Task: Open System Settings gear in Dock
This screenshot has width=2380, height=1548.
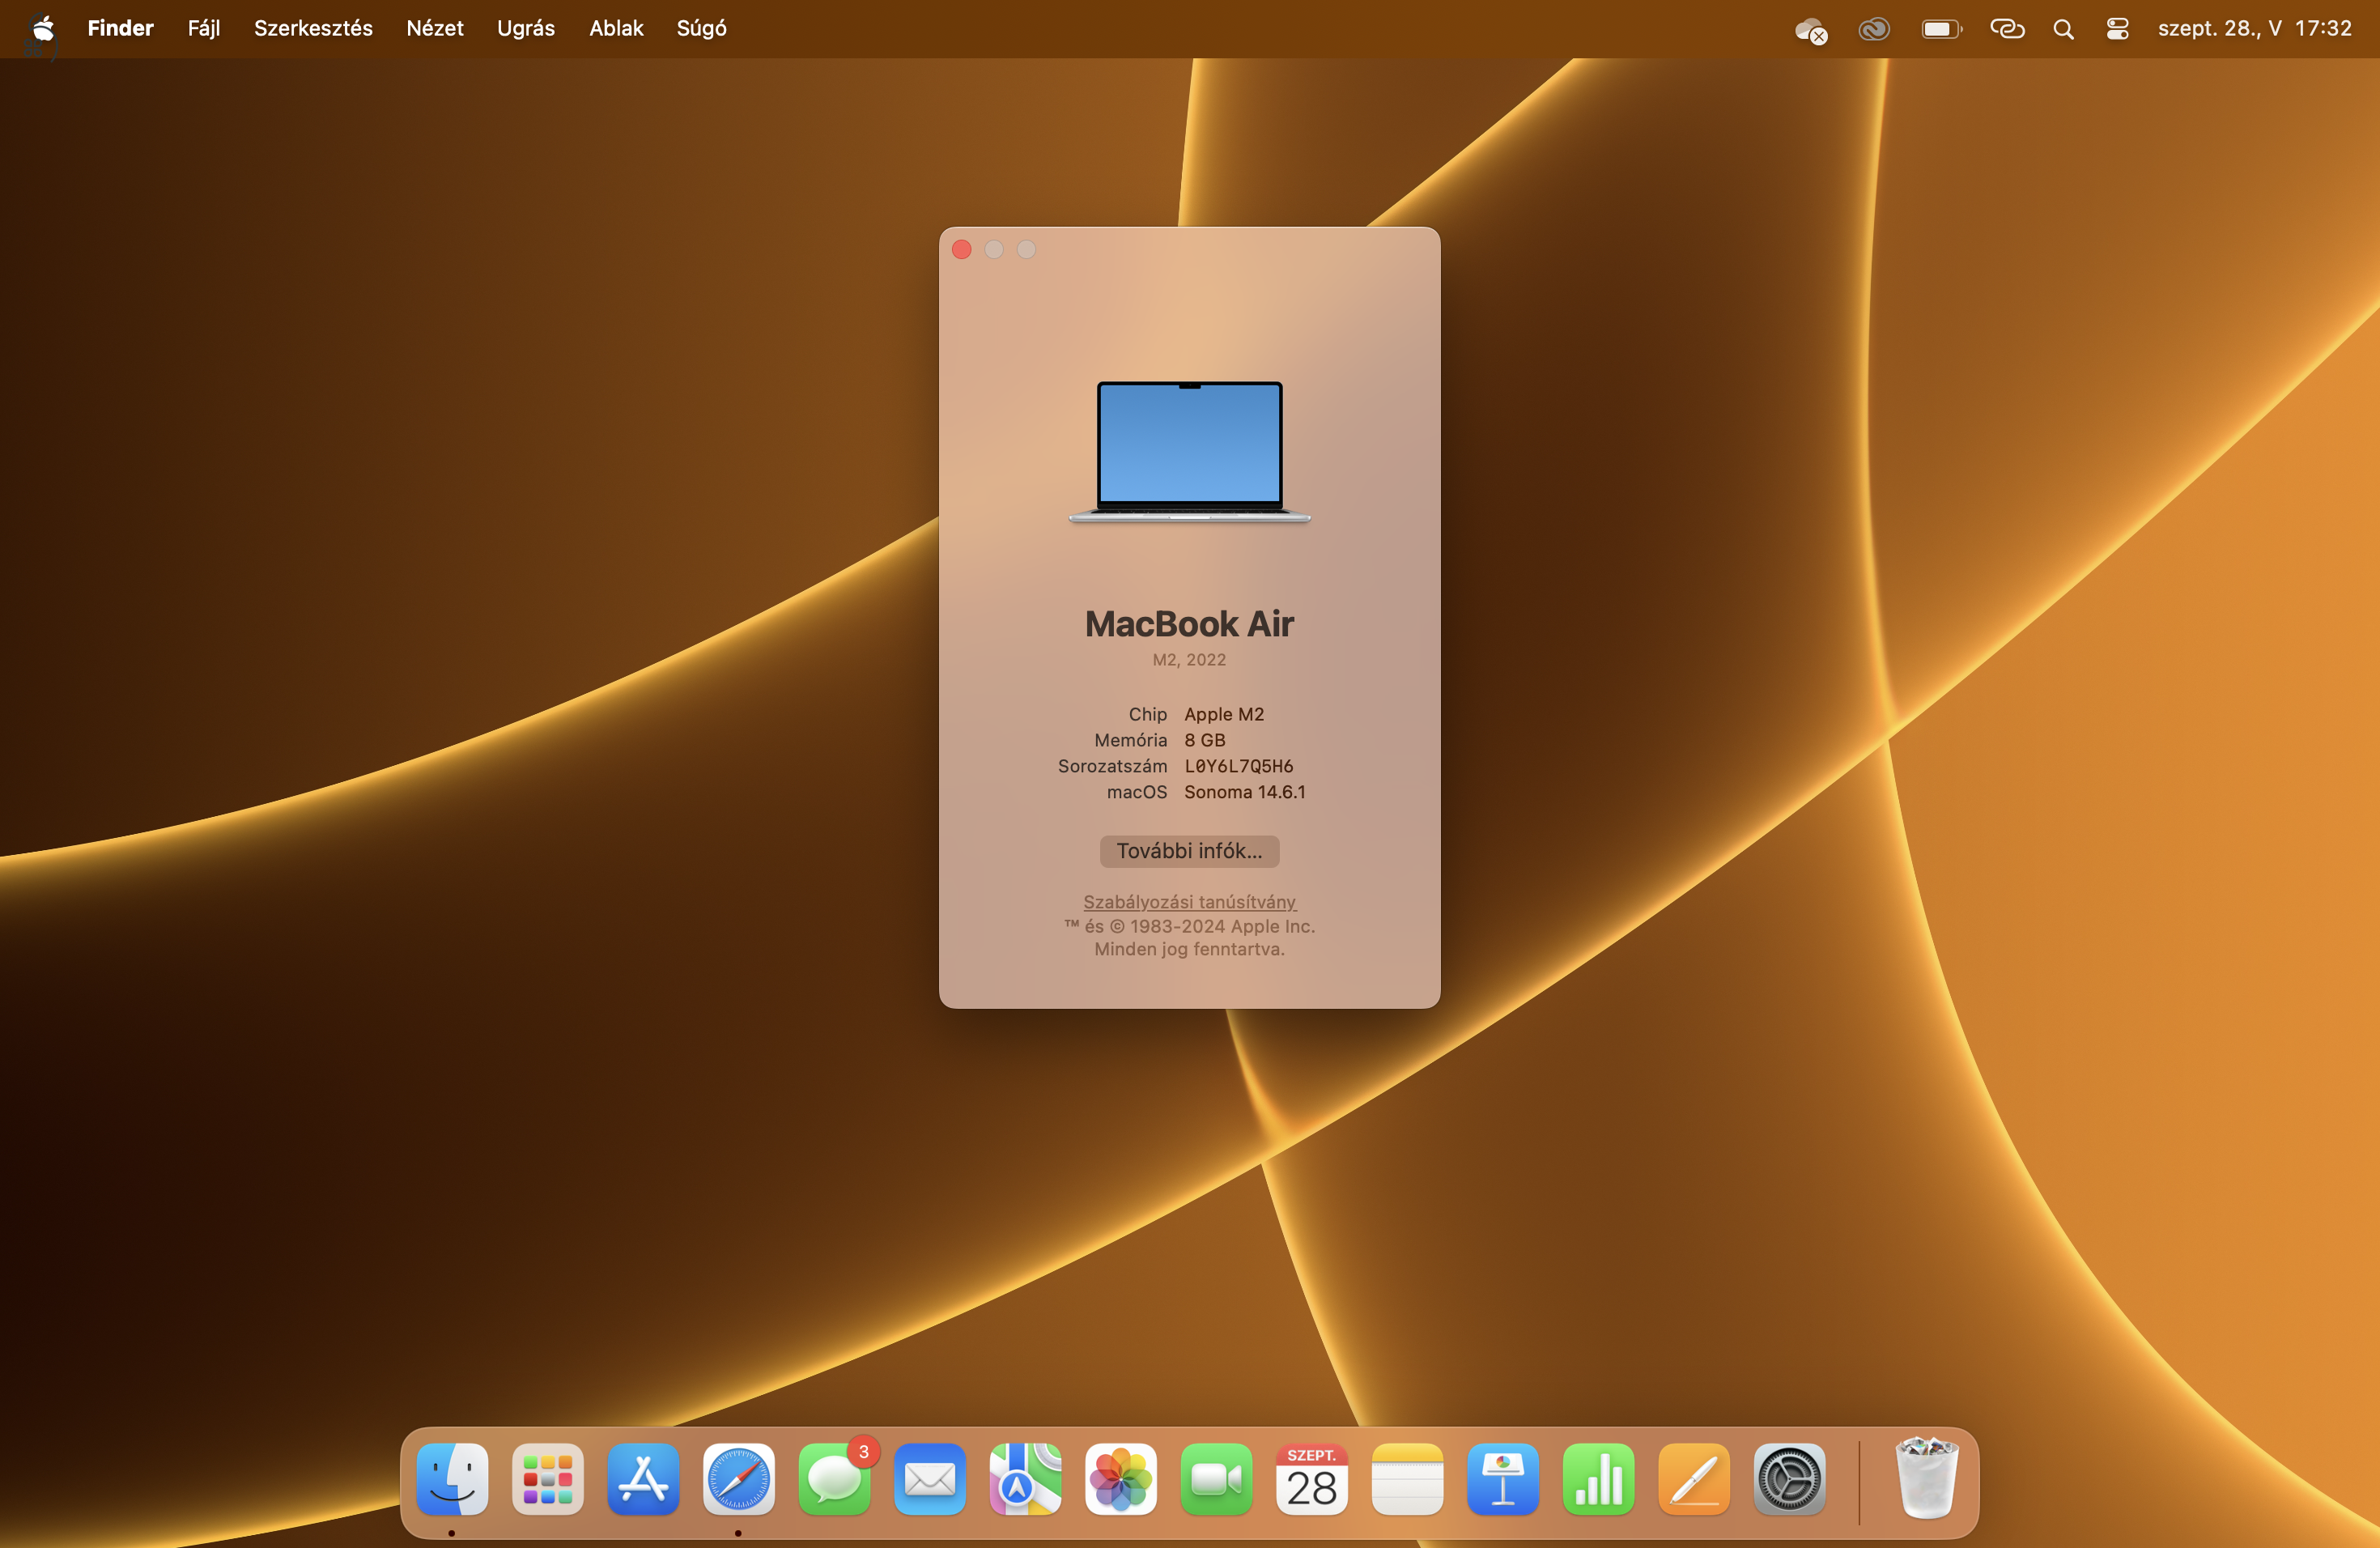Action: pos(1789,1479)
